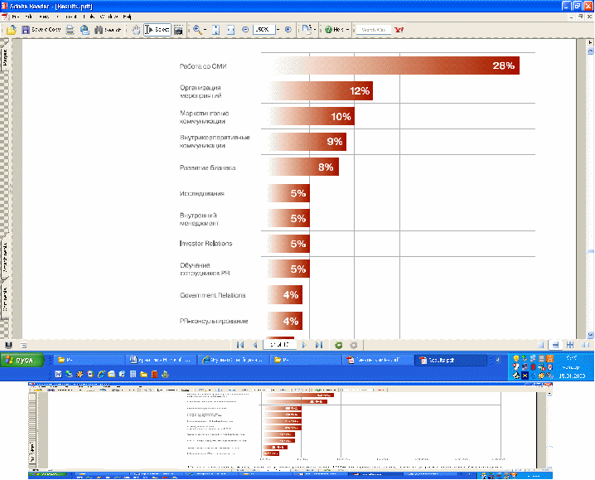
Task: Open the Rotate view pages icon dropdown
Action: tap(308, 30)
